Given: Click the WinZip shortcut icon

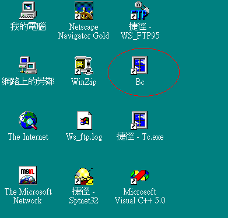Looking at the screenshot, I should click(x=84, y=65).
